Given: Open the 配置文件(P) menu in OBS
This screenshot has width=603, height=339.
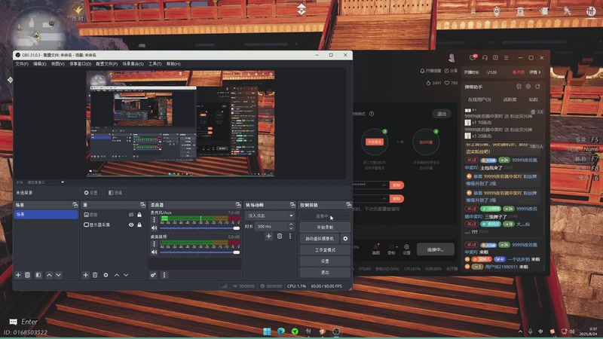Looking at the screenshot, I should click(x=107, y=64).
